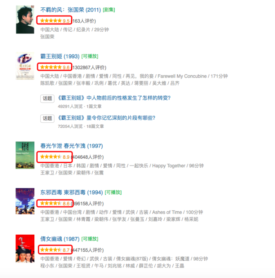This screenshot has width=275, height=278.
Task: Click the 东邪西毒 poster thumbnail
Action: click(x=25, y=201)
